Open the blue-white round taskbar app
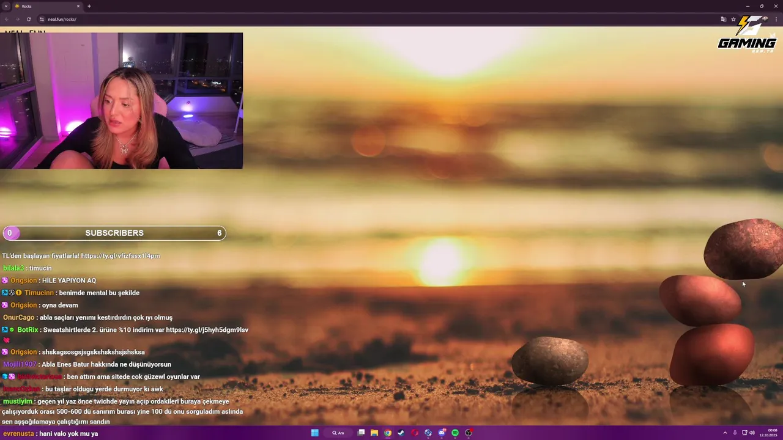This screenshot has height=440, width=783. coord(428,433)
